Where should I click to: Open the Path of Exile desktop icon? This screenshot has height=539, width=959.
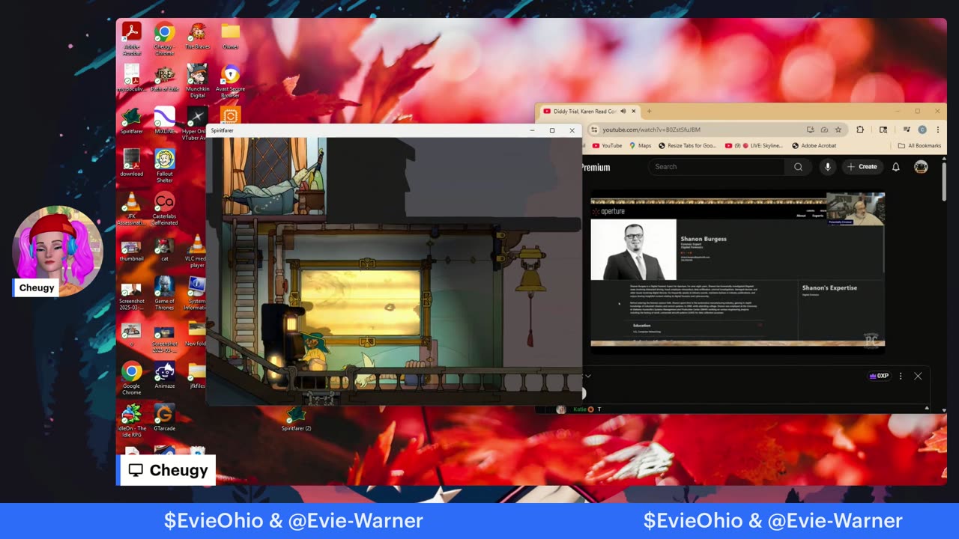165,78
